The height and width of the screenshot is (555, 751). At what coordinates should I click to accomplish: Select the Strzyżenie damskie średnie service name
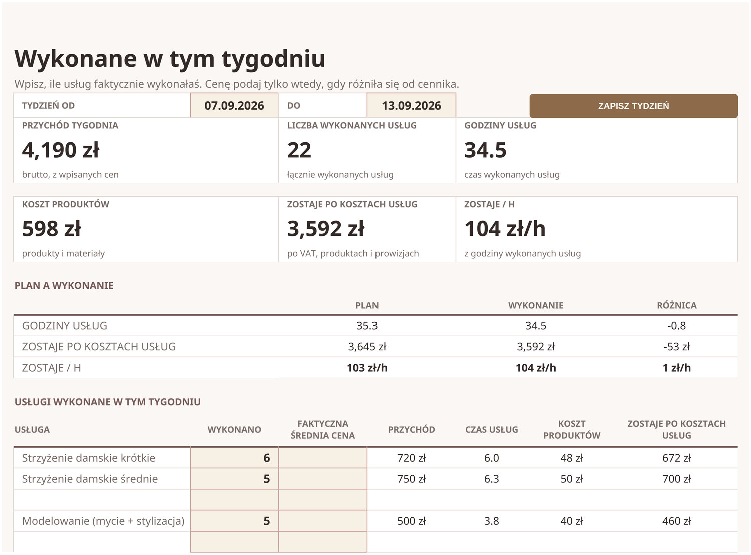tap(90, 479)
